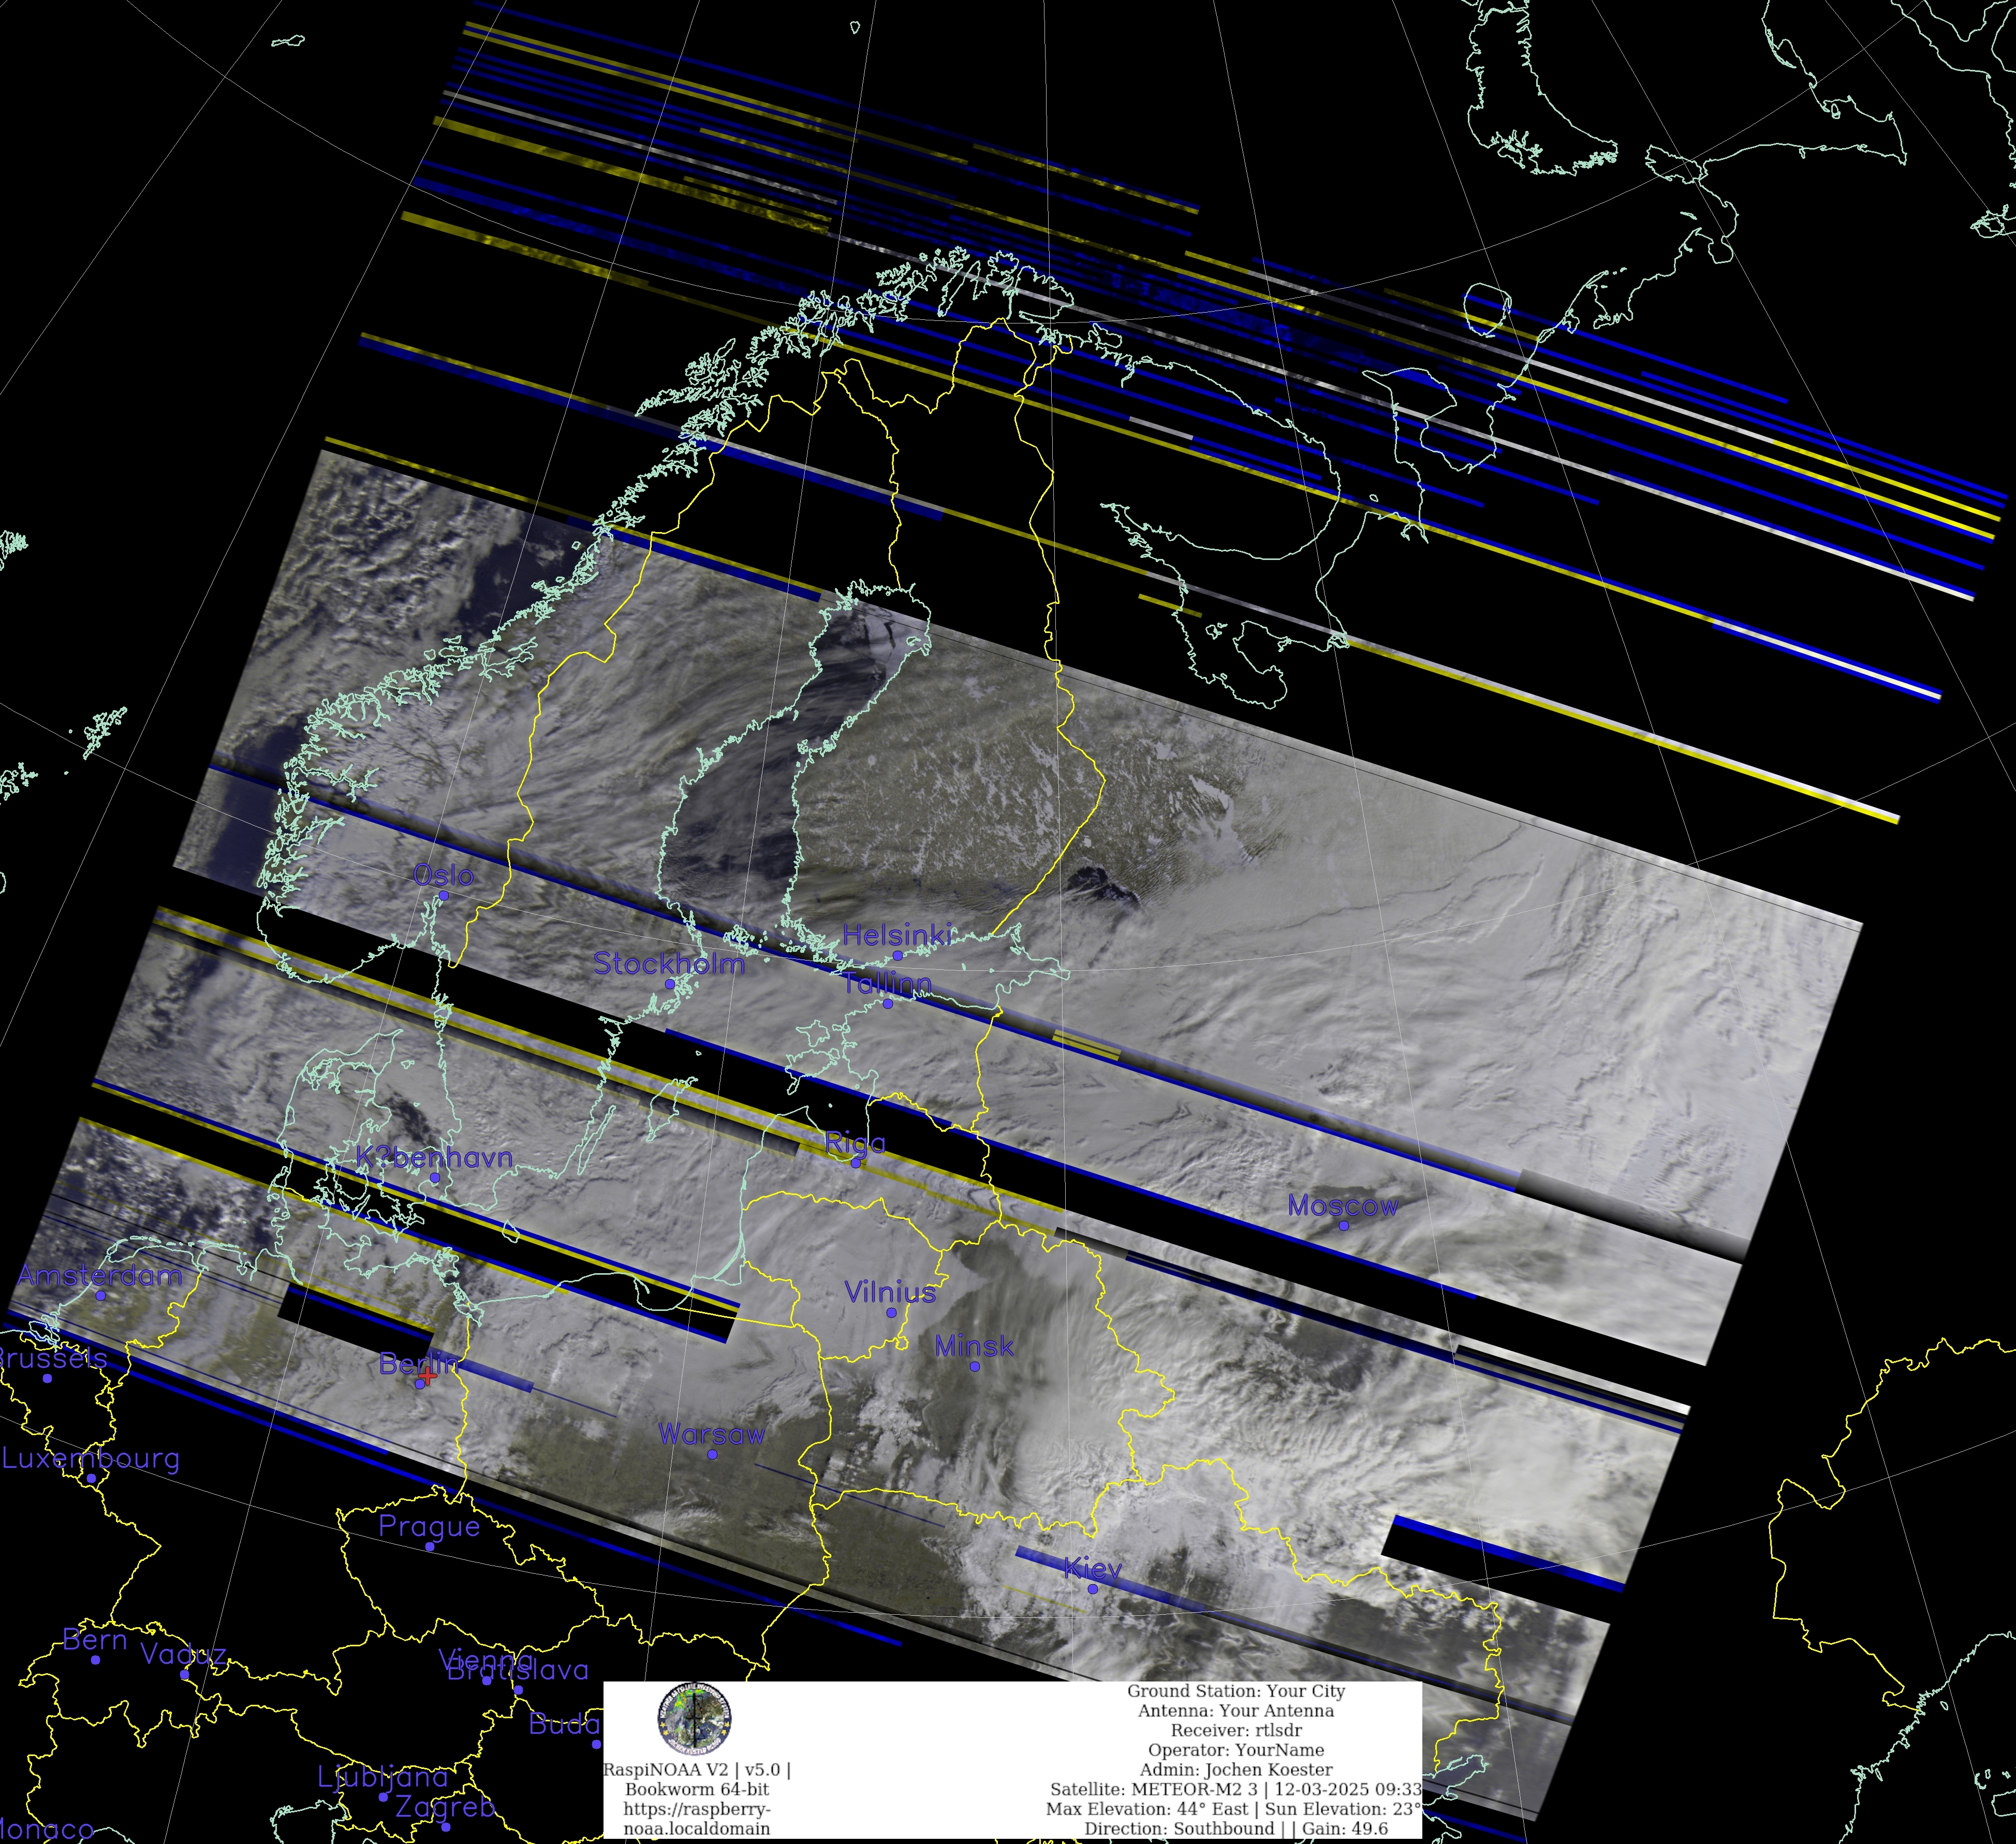Click the 'RaspiNOAA V2 | v5.0 |' text
Screen dimensions: 2016x1844
(697, 1769)
